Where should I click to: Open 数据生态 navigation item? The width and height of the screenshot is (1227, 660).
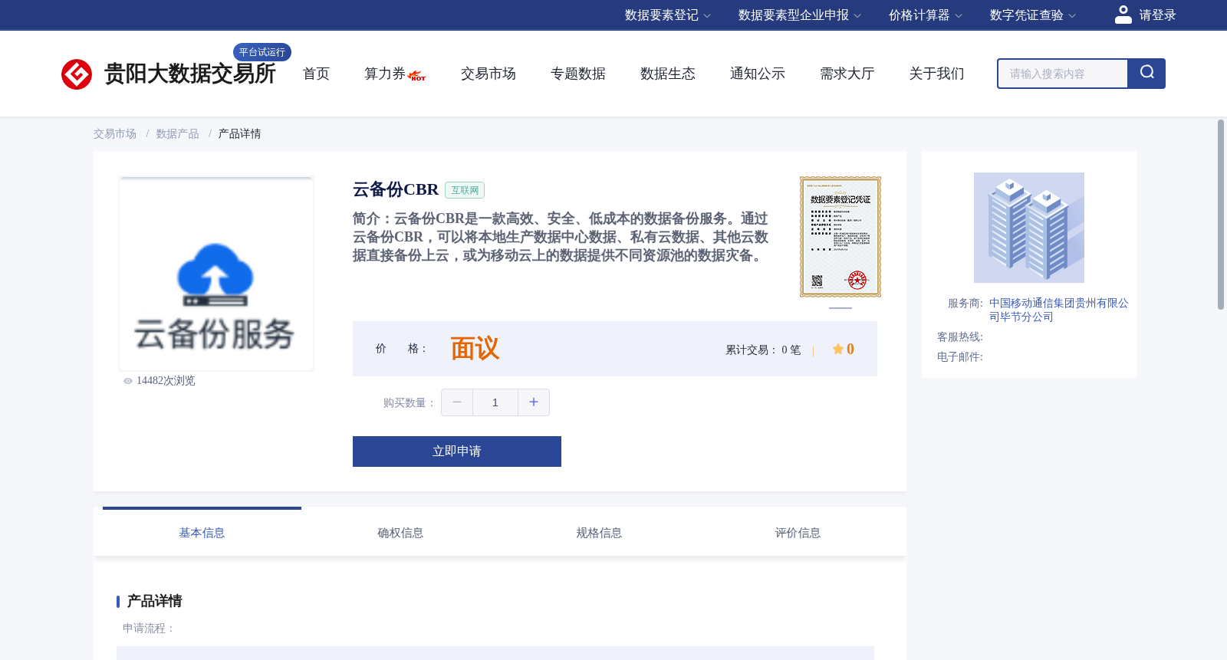[x=668, y=74]
